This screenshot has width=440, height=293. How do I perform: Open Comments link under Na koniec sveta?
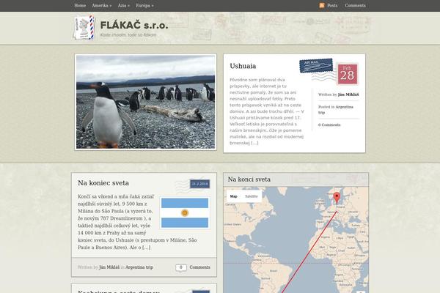tap(199, 267)
